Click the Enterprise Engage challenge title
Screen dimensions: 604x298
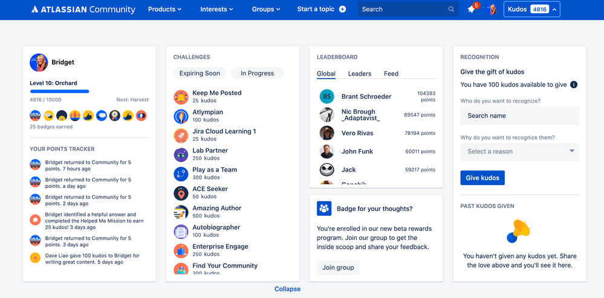pos(220,247)
